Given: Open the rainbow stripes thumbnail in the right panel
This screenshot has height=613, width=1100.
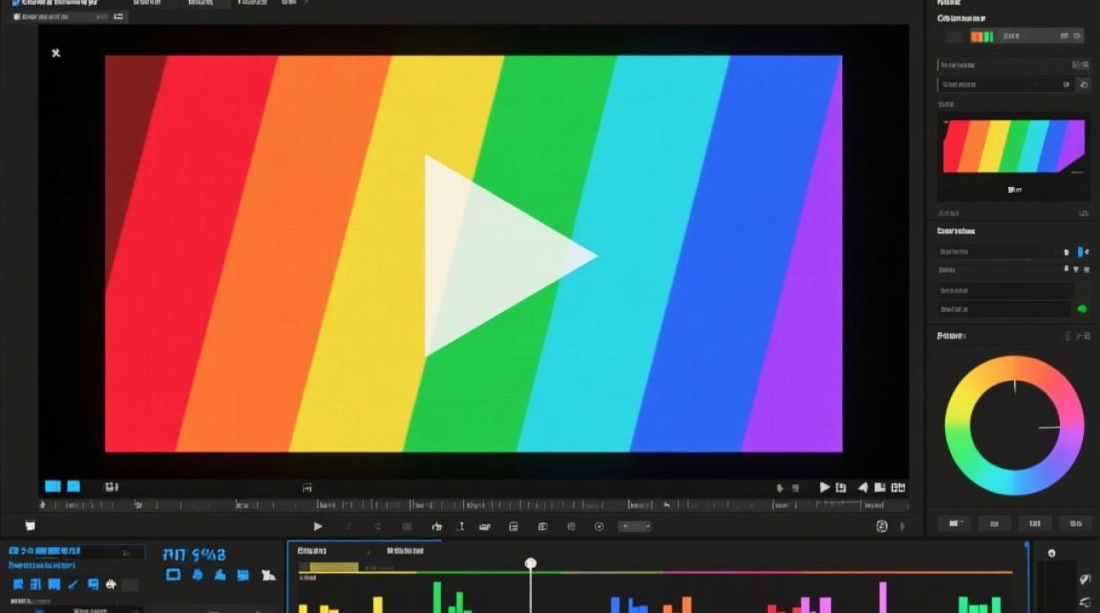Looking at the screenshot, I should [x=1013, y=146].
